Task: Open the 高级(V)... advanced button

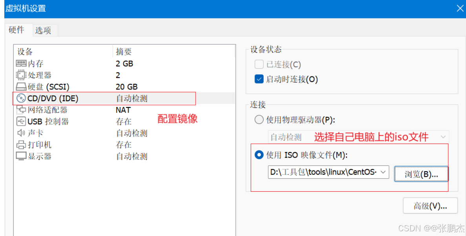Action: click(x=430, y=206)
